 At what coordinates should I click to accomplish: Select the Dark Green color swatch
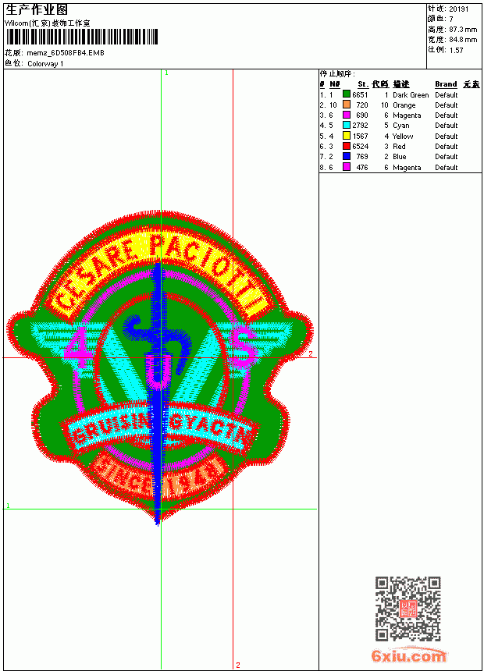347,94
